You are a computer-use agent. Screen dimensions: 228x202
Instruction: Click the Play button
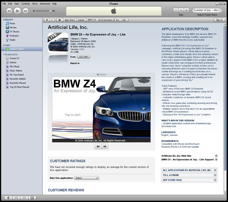tap(17, 11)
